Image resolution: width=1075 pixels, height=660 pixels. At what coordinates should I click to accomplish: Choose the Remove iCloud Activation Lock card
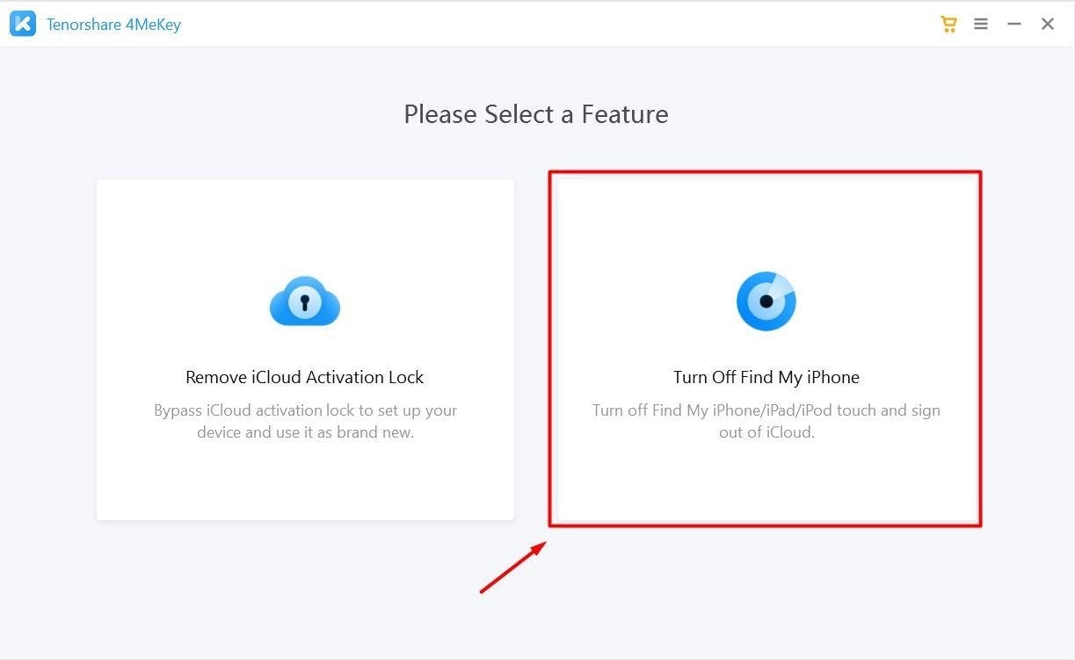coord(305,350)
